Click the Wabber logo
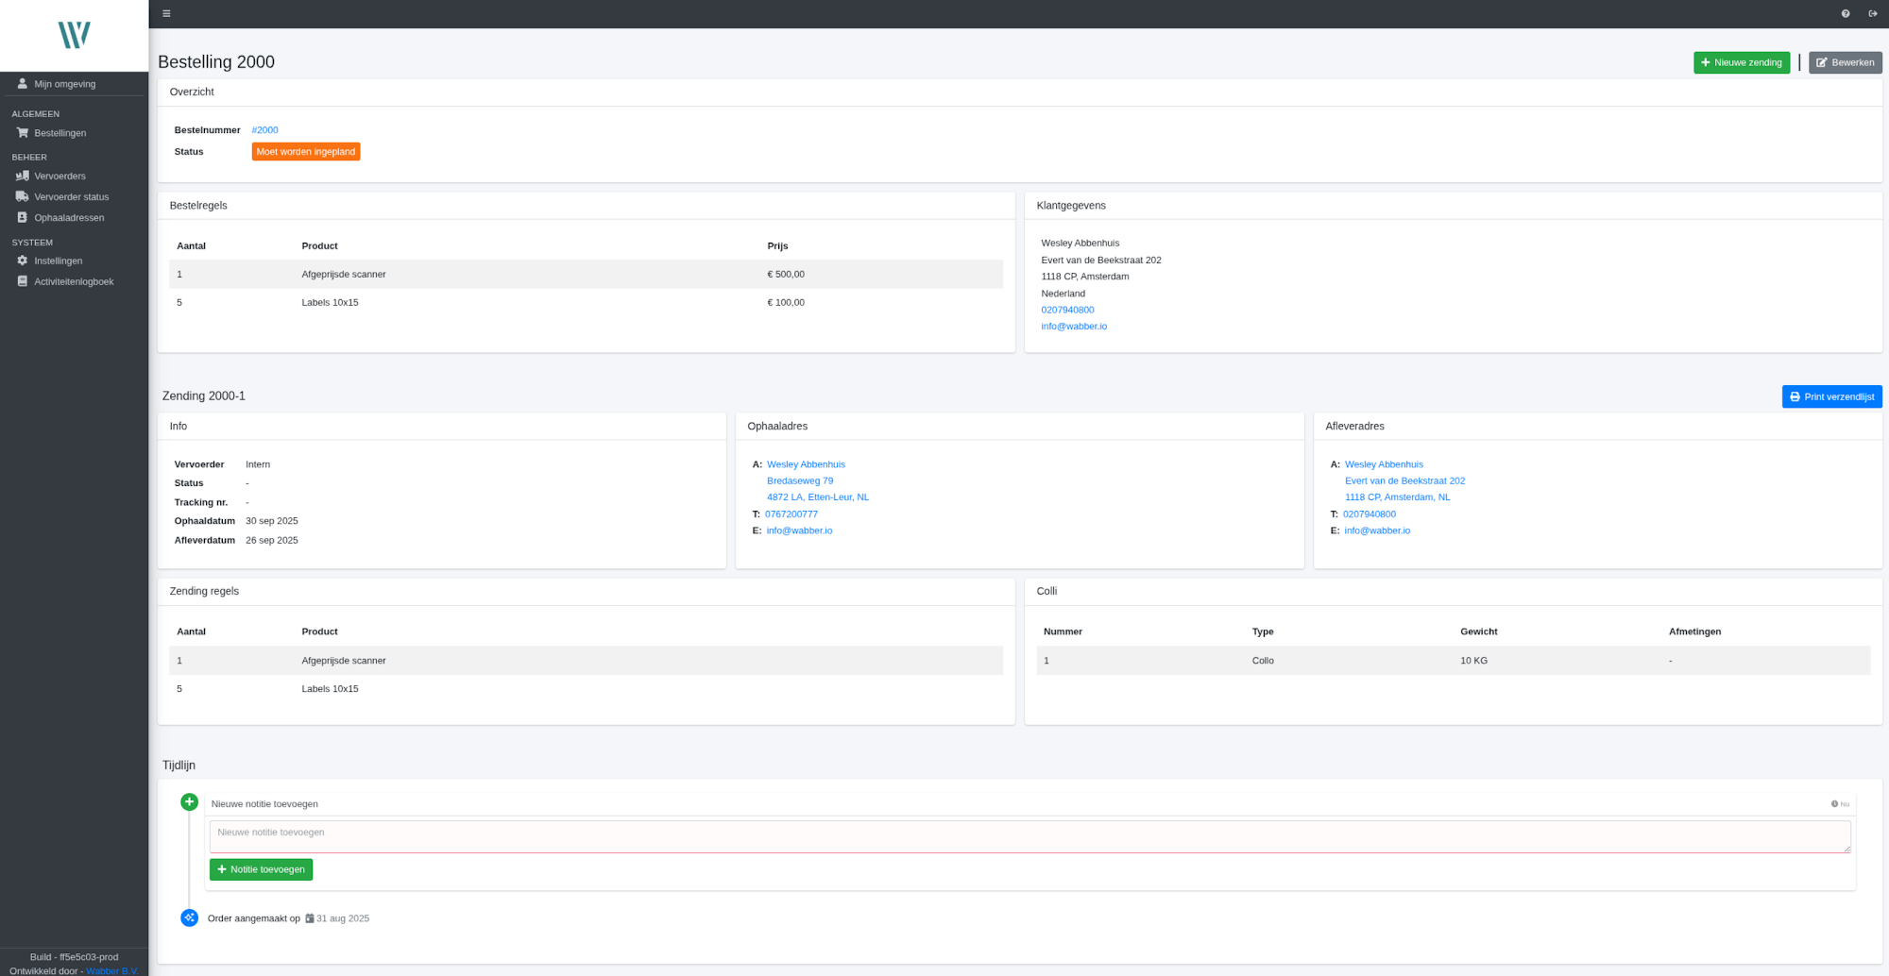The height and width of the screenshot is (976, 1889). 74,35
